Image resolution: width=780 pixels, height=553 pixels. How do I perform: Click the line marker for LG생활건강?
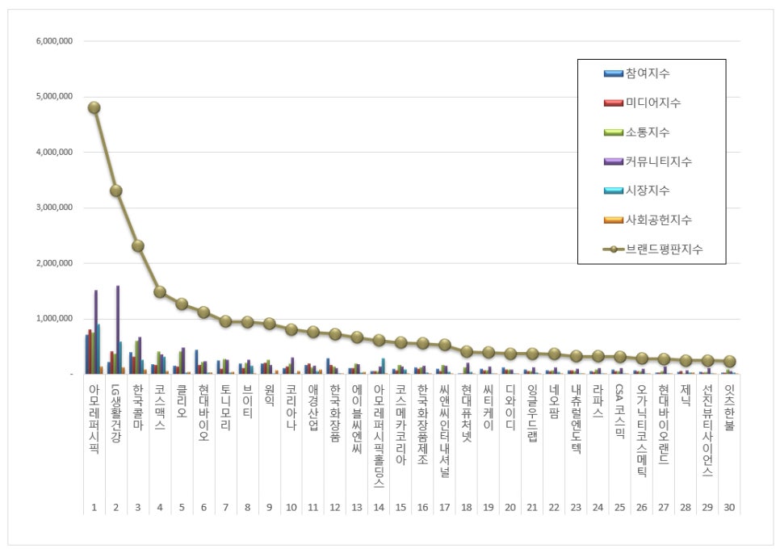[x=116, y=191]
